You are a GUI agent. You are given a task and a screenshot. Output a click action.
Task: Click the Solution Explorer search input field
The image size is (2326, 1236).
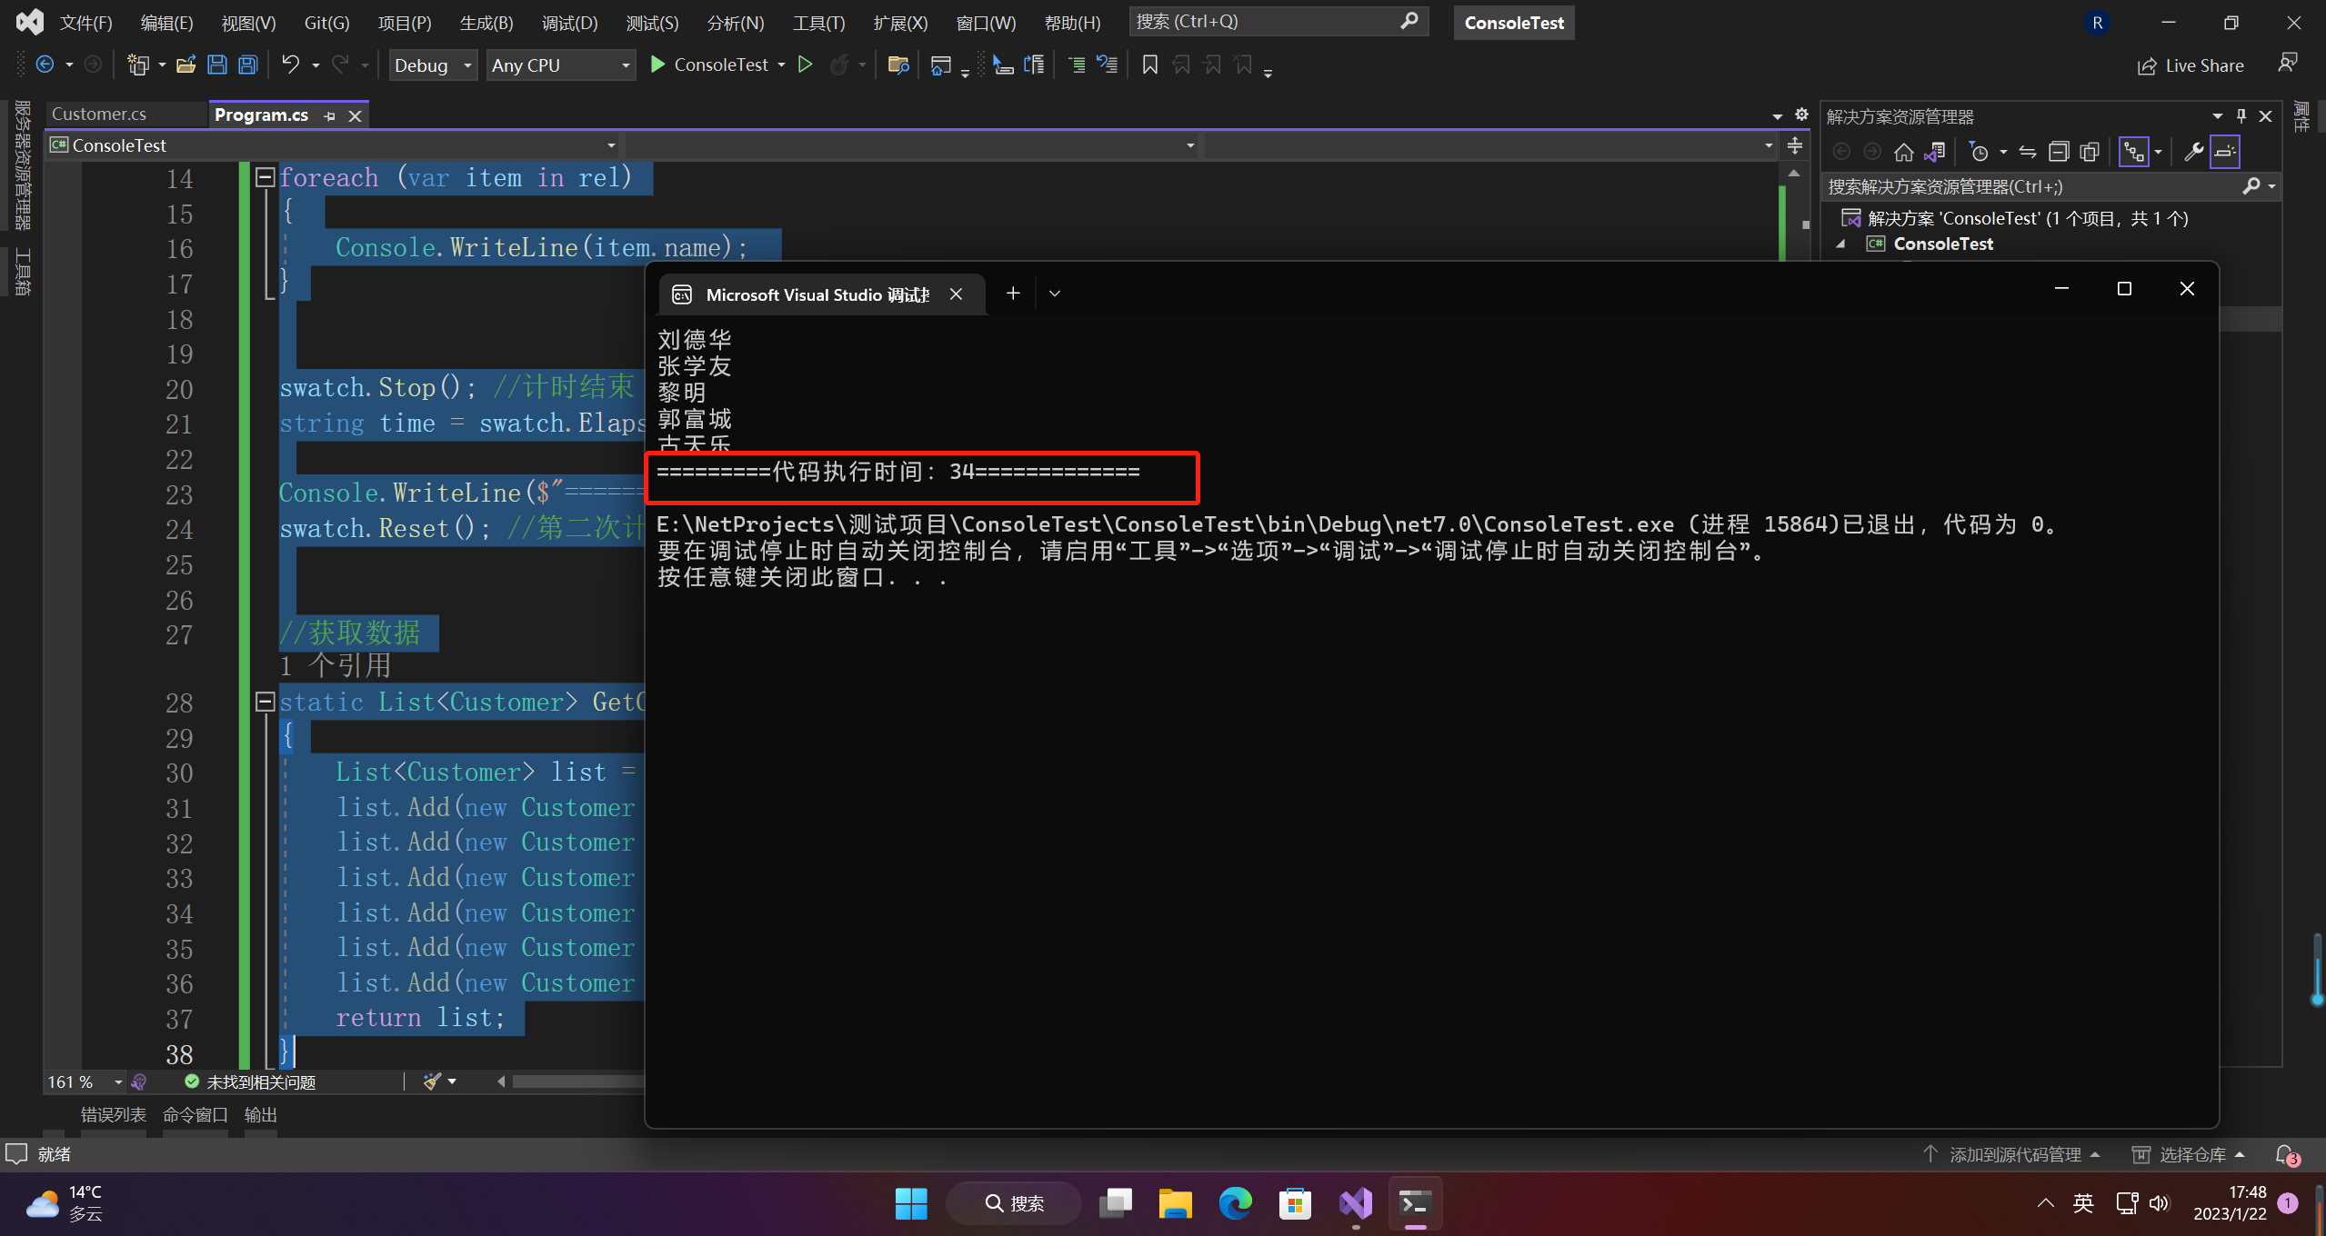pos(2030,184)
